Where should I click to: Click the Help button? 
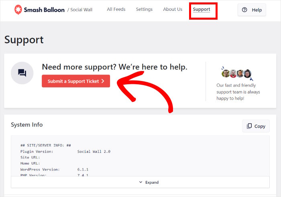coord(252,10)
